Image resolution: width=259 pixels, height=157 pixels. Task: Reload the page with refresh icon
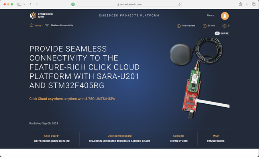[179, 4]
